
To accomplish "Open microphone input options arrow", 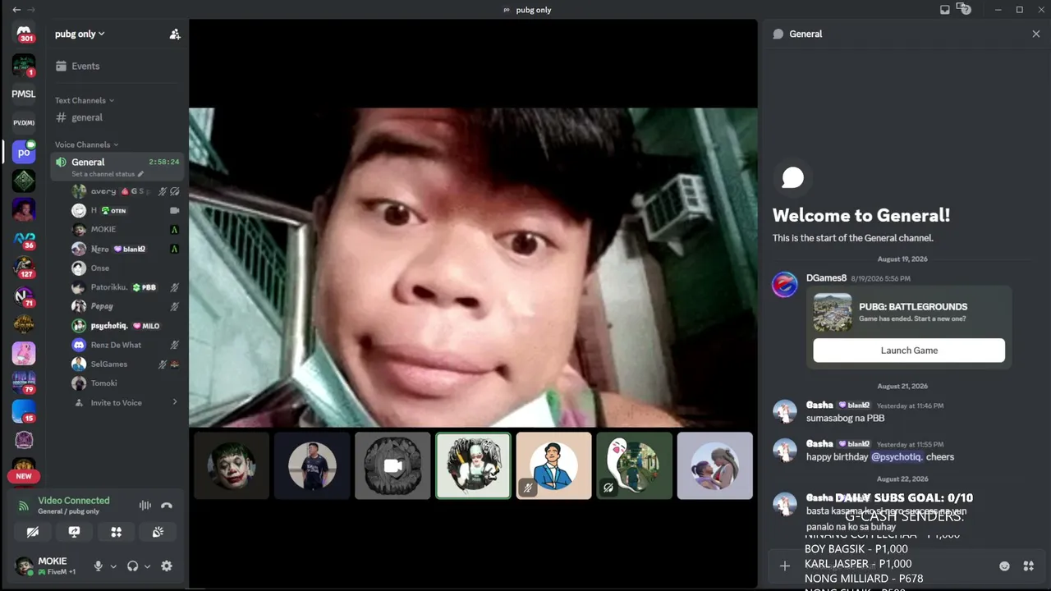I will [113, 566].
